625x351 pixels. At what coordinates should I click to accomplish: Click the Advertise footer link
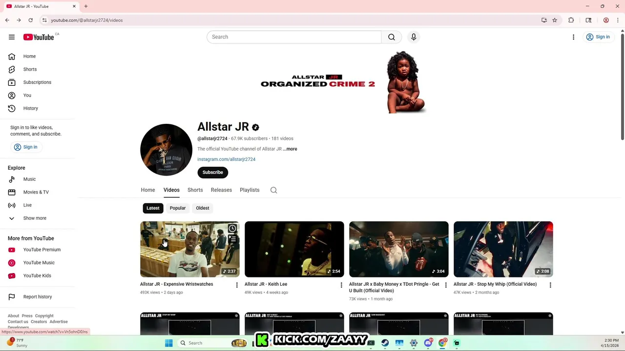59,322
